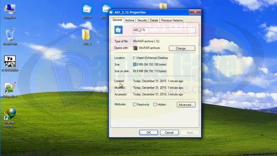Open the Previous Versions tab
277x156 pixels.
[172, 20]
